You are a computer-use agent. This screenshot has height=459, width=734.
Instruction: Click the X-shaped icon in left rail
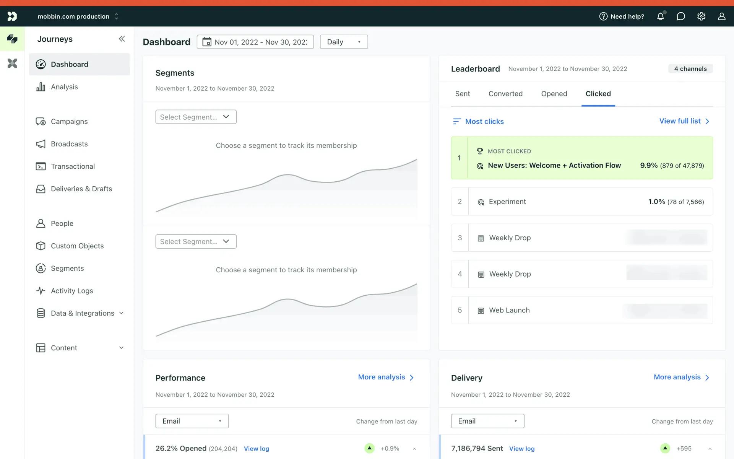point(12,63)
